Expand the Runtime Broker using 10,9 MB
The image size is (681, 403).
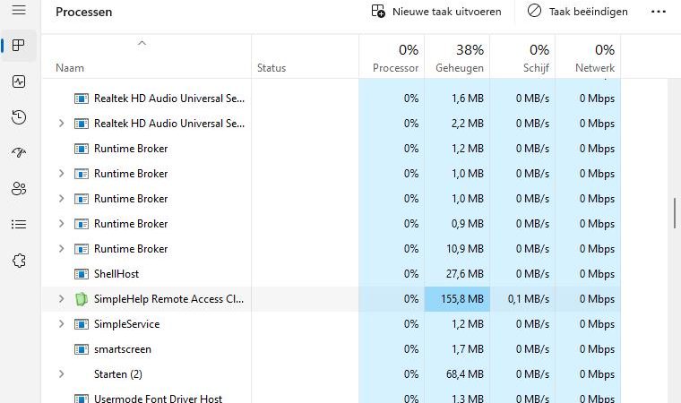click(x=61, y=249)
